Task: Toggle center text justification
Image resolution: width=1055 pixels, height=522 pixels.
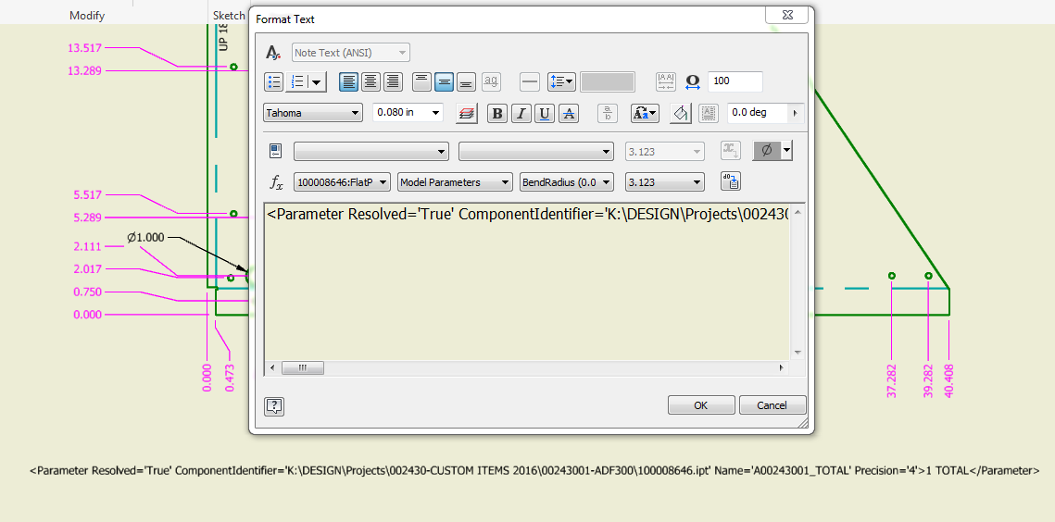Action: click(371, 82)
